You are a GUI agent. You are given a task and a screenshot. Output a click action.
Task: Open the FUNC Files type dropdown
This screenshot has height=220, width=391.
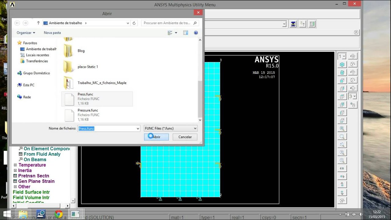click(x=170, y=129)
